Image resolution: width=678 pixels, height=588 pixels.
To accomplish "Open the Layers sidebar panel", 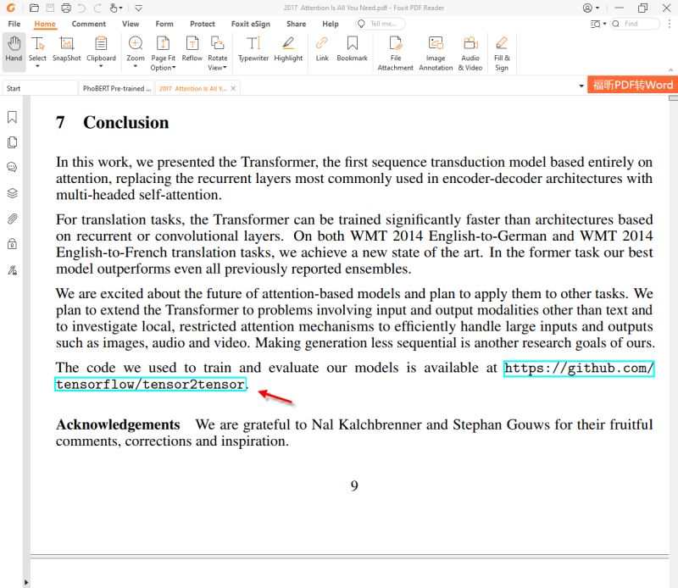I will click(x=12, y=193).
